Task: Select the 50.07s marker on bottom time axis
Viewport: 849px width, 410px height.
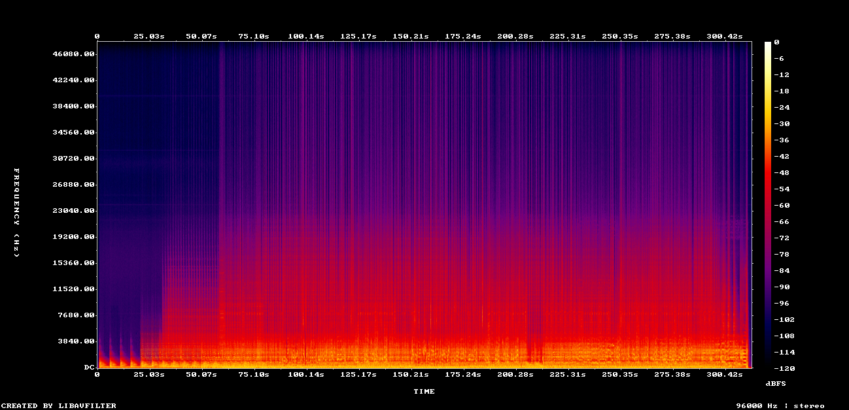Action: (201, 375)
